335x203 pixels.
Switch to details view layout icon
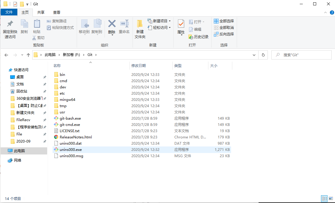(324, 199)
